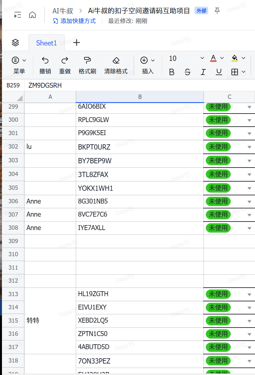Select row header 302
255x375 pixels.
pos(13,147)
